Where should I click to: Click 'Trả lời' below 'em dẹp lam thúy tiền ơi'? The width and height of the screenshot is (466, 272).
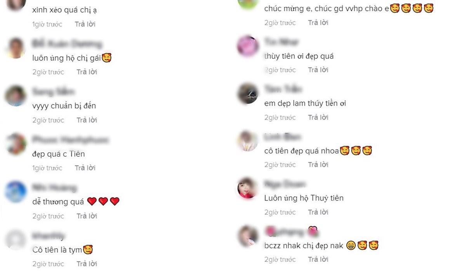tap(318, 117)
